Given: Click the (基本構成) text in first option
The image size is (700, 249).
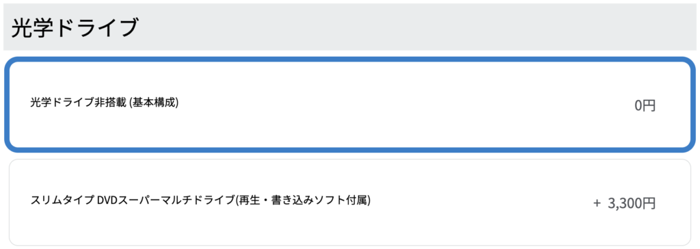Looking at the screenshot, I should [x=154, y=103].
